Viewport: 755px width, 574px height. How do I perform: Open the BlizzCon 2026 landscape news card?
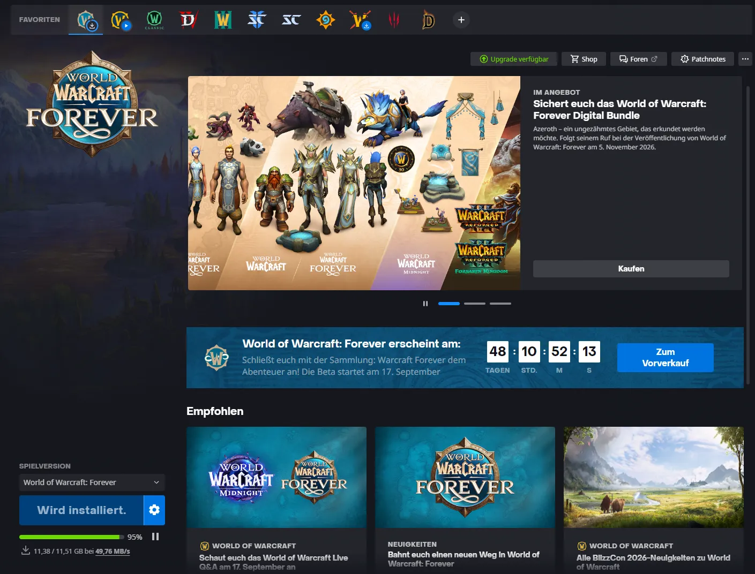654,500
